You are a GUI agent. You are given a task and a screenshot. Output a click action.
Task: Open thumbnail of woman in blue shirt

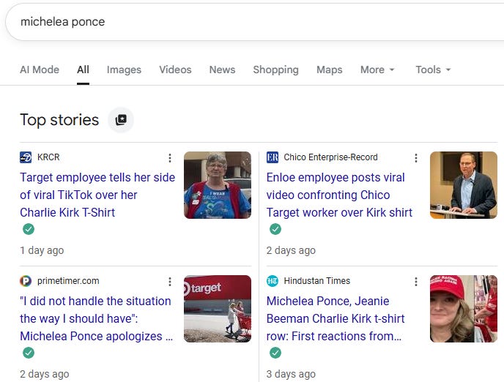pos(218,185)
